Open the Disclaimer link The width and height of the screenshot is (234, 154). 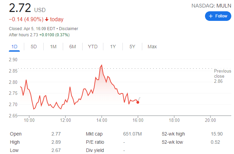pos(69,29)
